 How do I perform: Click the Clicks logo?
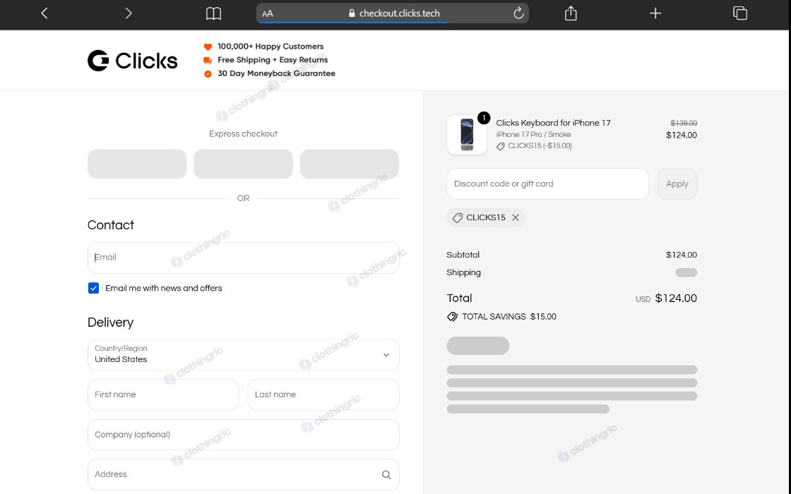tap(132, 61)
